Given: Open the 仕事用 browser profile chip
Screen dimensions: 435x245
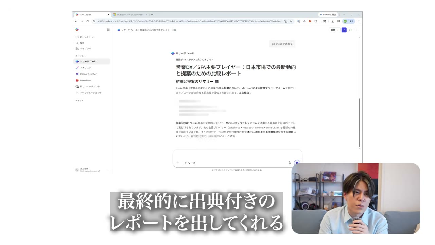Looking at the screenshot, I should pos(348,21).
